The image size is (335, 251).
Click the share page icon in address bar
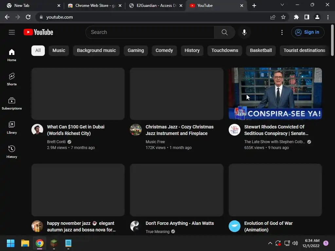pyautogui.click(x=273, y=17)
